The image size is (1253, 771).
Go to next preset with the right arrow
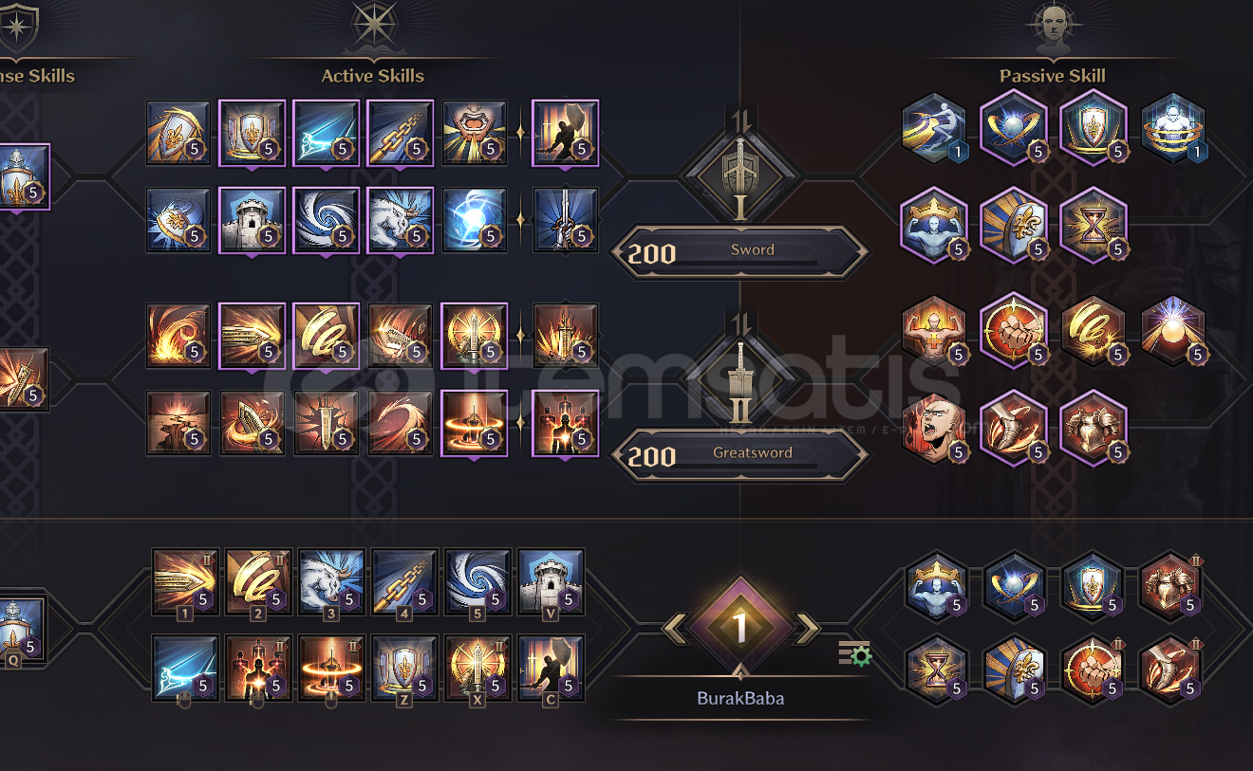pyautogui.click(x=806, y=628)
